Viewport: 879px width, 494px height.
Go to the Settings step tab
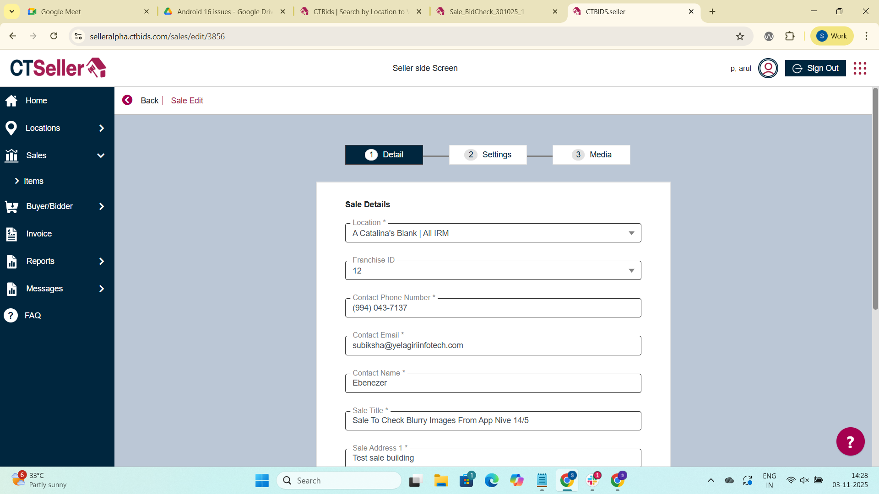(x=488, y=155)
